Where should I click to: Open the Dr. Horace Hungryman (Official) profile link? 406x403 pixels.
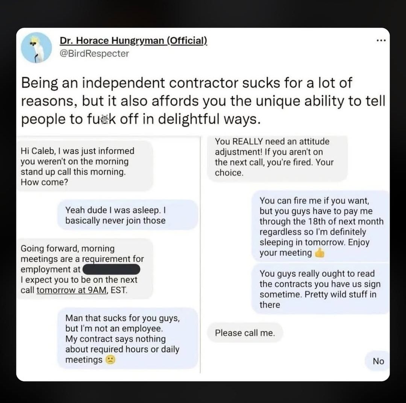tap(133, 41)
